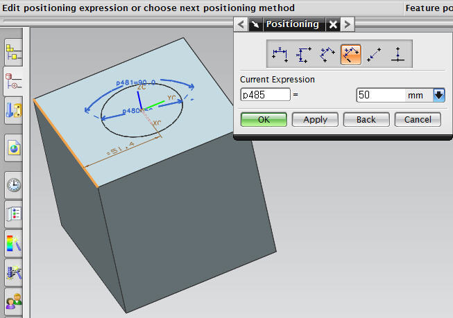Select the Point onto Point method icon
The image size is (453, 318).
[x=374, y=54]
